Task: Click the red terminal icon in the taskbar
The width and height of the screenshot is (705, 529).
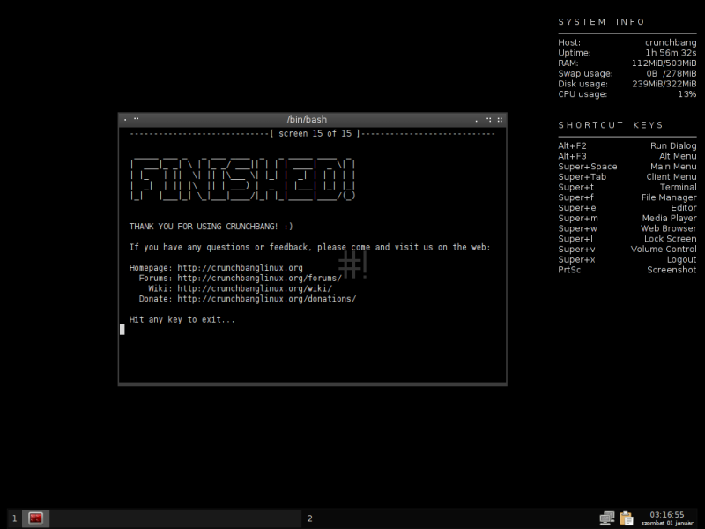Action: point(35,518)
